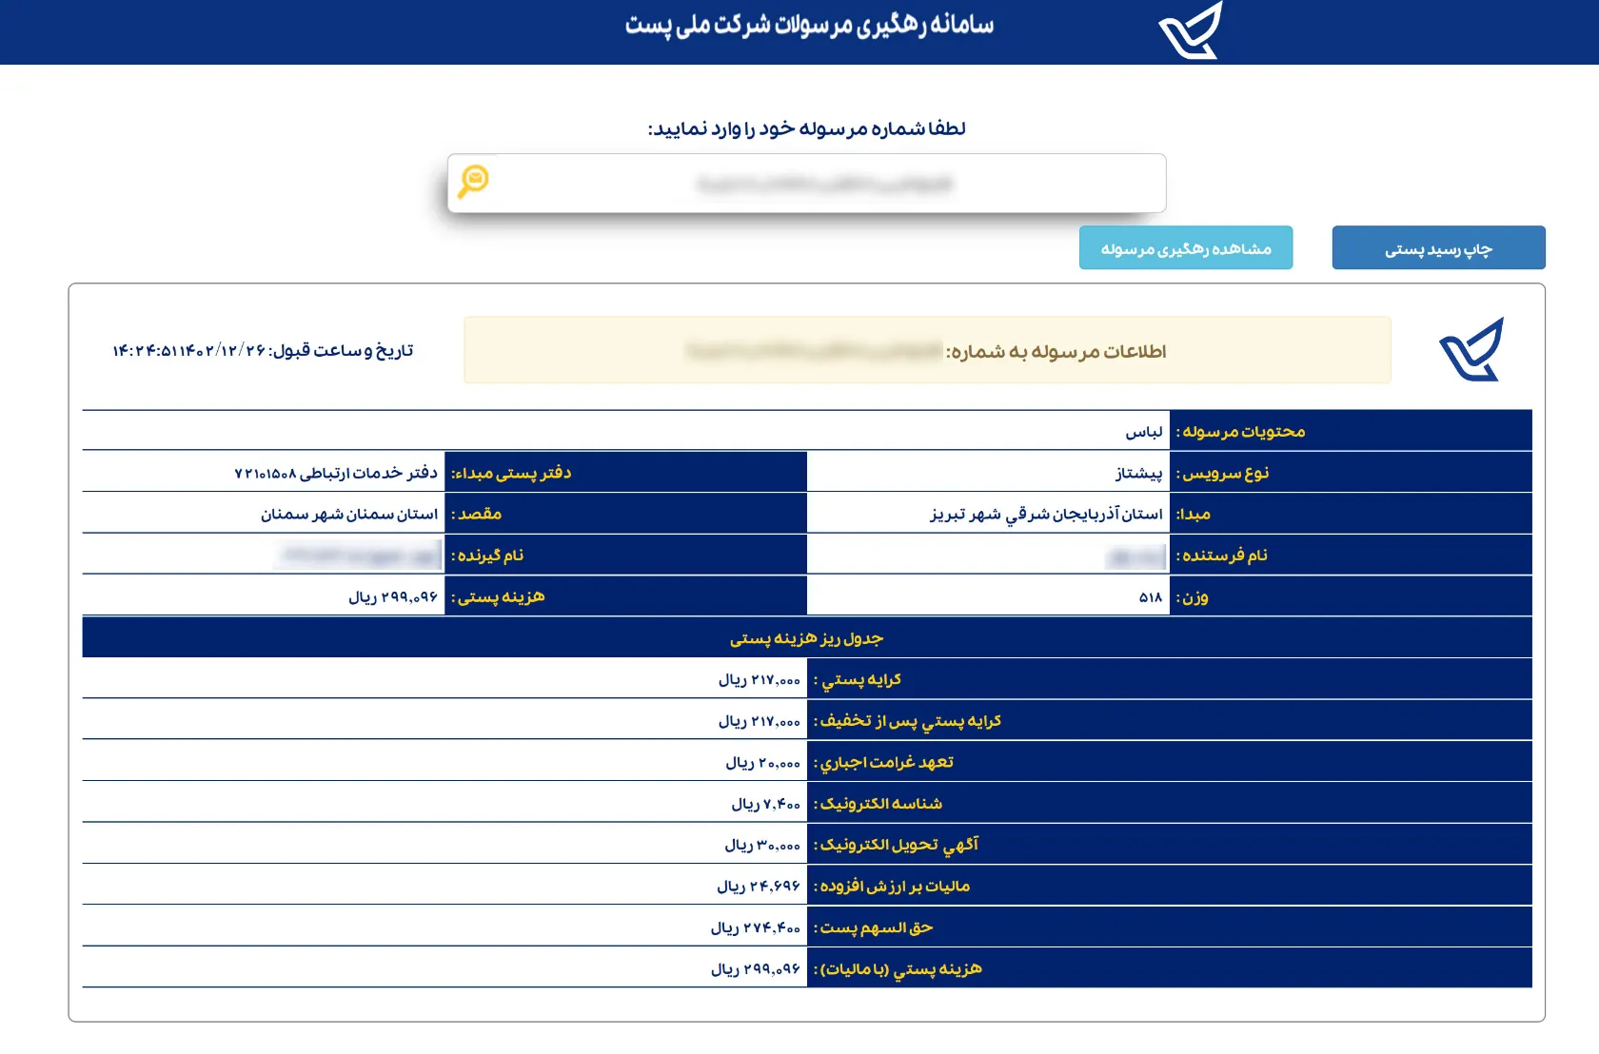The image size is (1599, 1054).
Task: Click the 'حق السهم پست' label cell
Action: click(1170, 927)
